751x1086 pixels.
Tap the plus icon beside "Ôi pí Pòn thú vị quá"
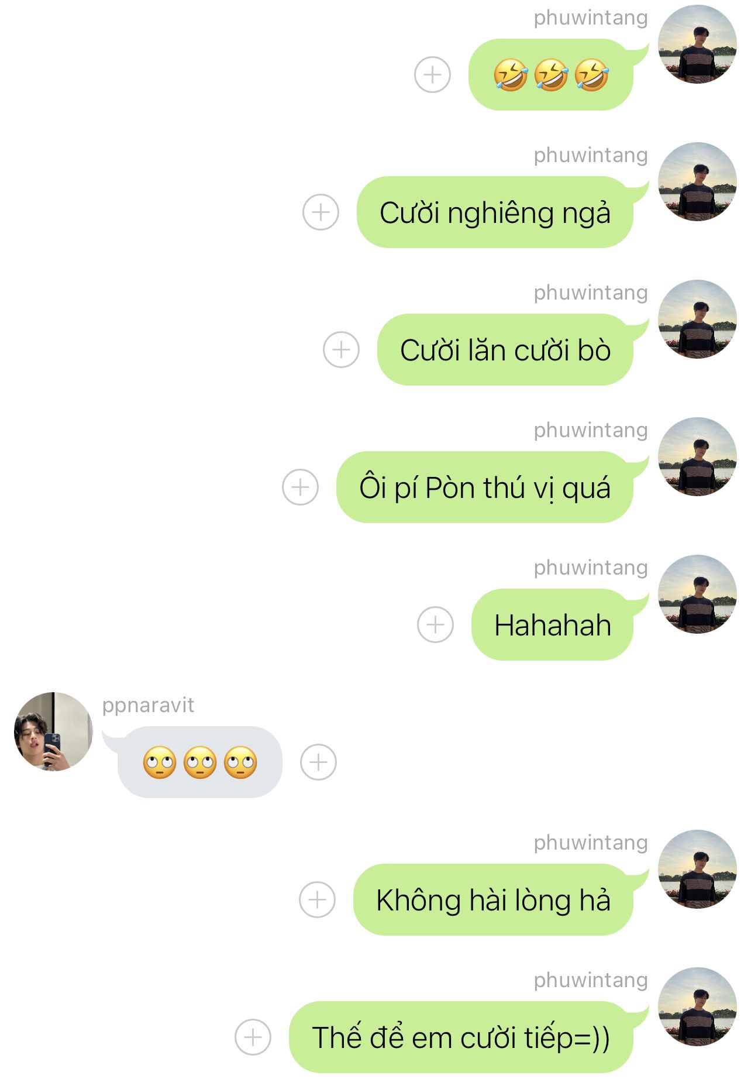click(x=300, y=487)
